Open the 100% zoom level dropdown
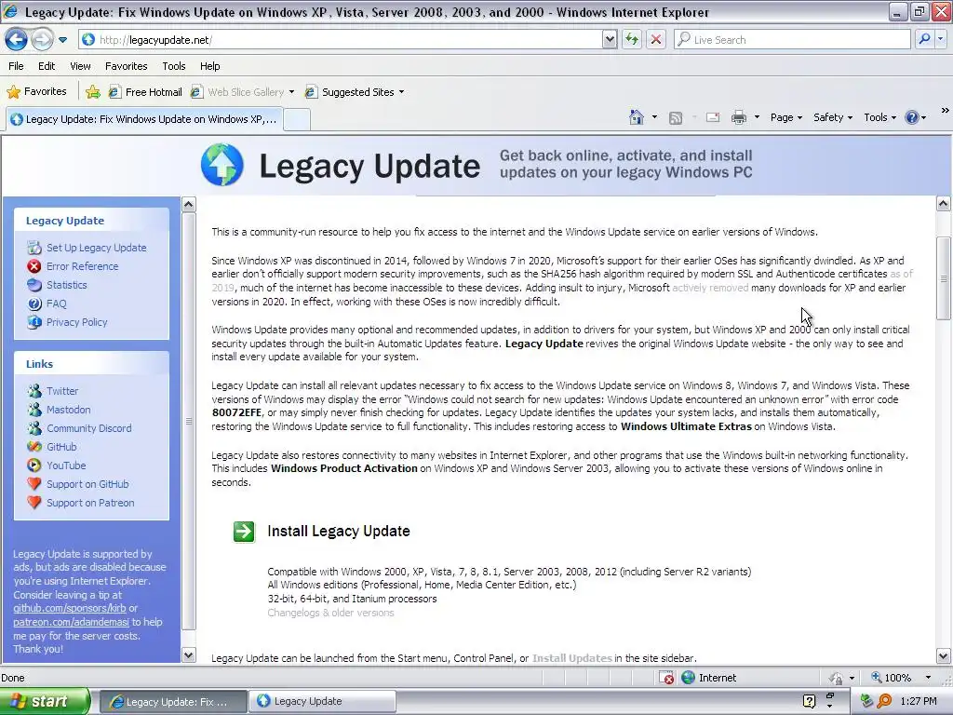Screen dimensions: 953x715 click(x=928, y=678)
